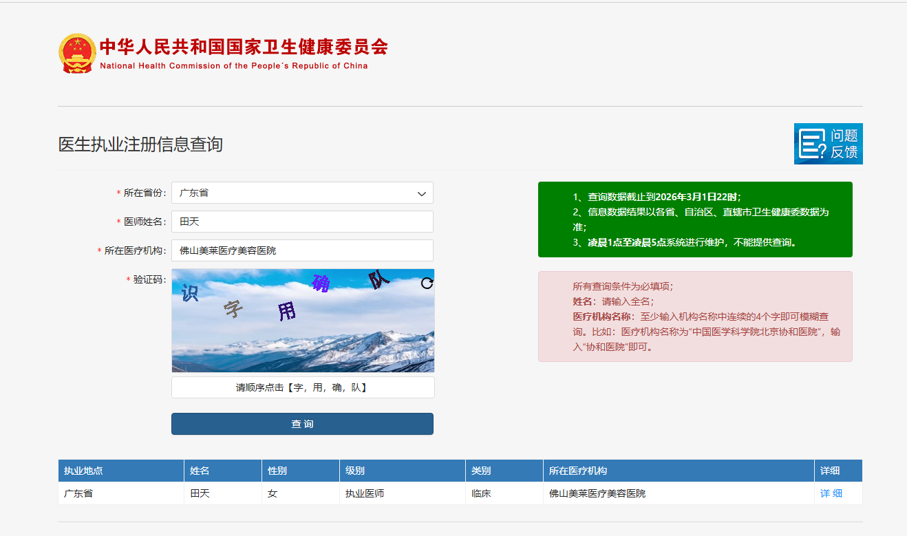
Task: Pick the character 用 in the captcha
Action: coord(286,312)
